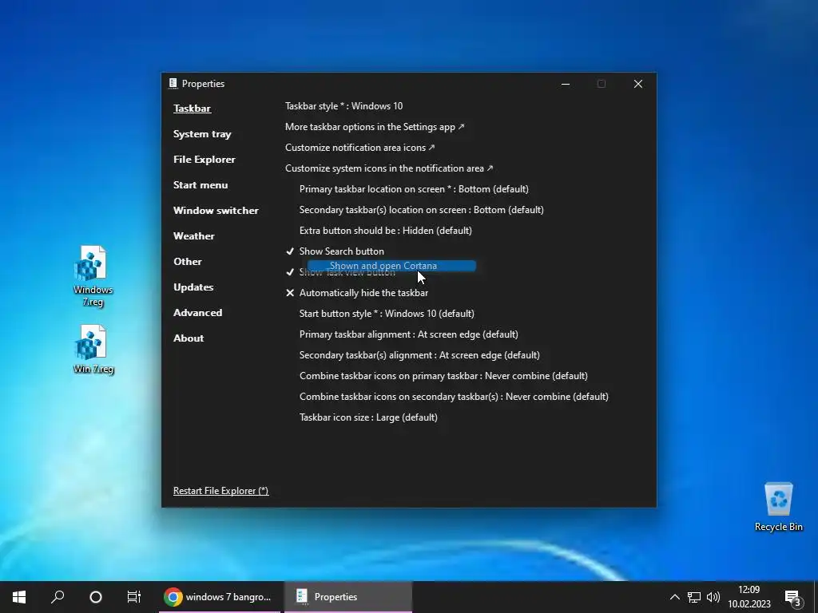818x613 pixels.
Task: Open Task View icon on taskbar
Action: click(134, 597)
